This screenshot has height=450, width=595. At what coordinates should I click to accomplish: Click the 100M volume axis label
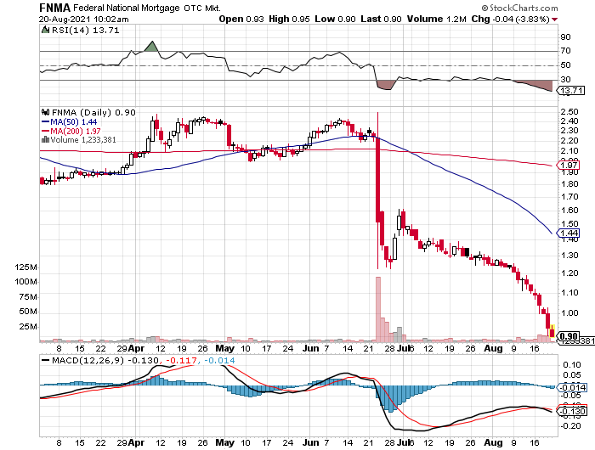point(25,282)
